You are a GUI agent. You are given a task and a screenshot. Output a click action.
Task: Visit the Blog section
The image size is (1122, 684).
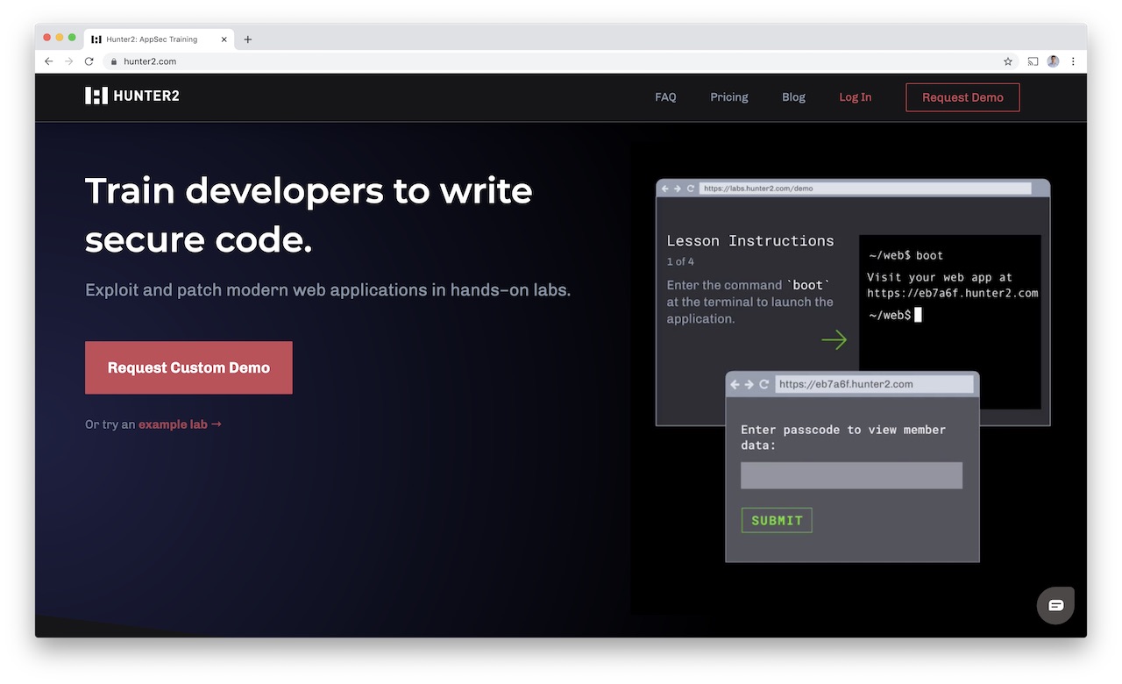(x=793, y=97)
